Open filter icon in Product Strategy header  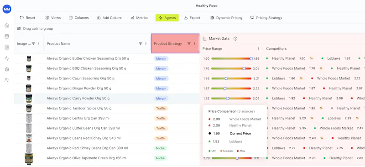click(x=189, y=43)
